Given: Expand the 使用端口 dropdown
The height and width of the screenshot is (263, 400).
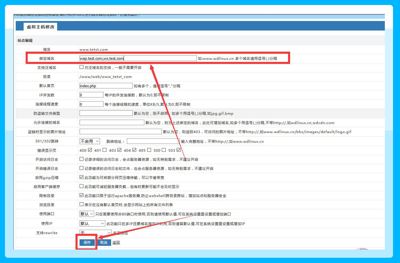Looking at the screenshot, I should coord(87,214).
